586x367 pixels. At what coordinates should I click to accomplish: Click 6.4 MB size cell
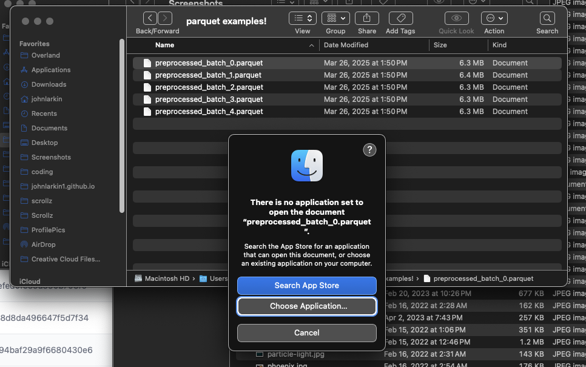point(471,75)
